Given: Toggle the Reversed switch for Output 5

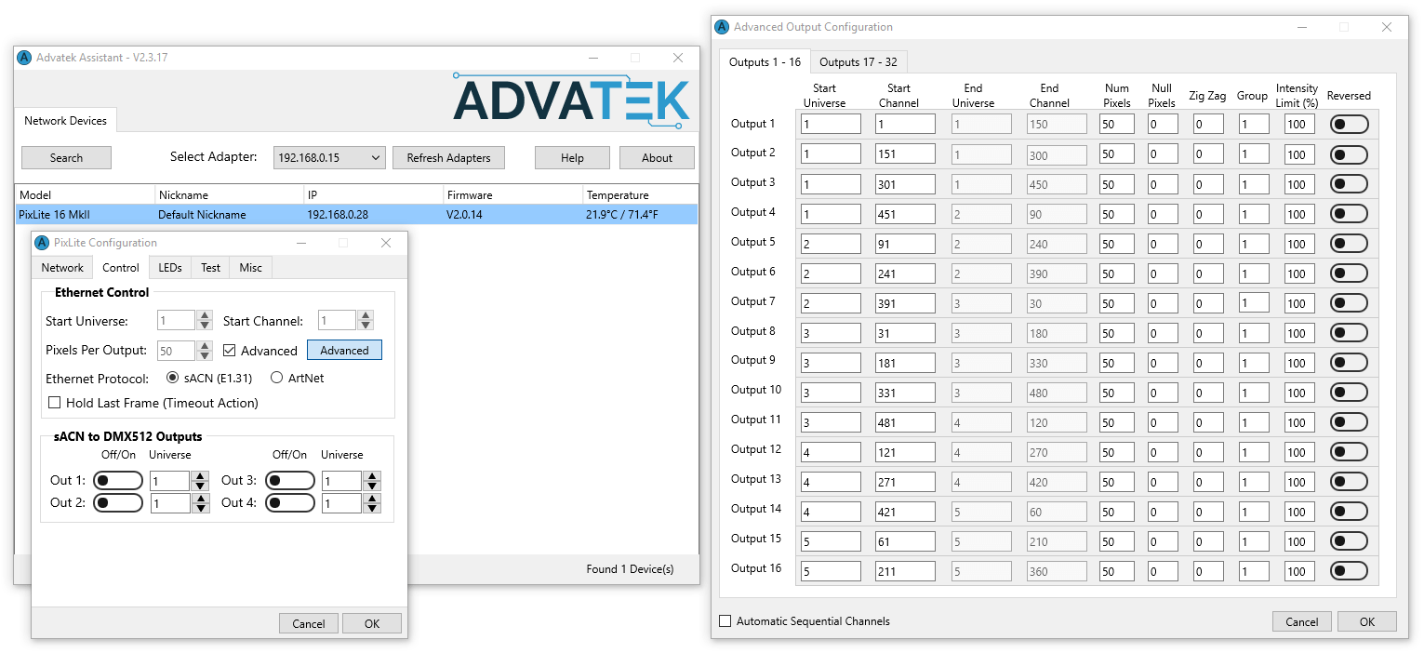Looking at the screenshot, I should (1349, 244).
